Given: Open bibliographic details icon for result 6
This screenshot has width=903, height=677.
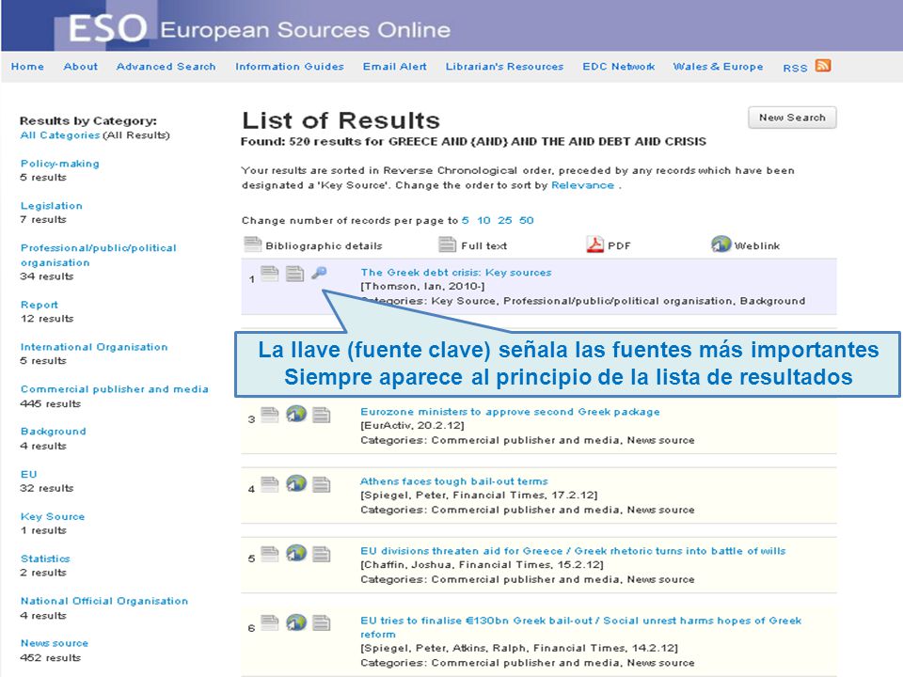Looking at the screenshot, I should coord(270,622).
